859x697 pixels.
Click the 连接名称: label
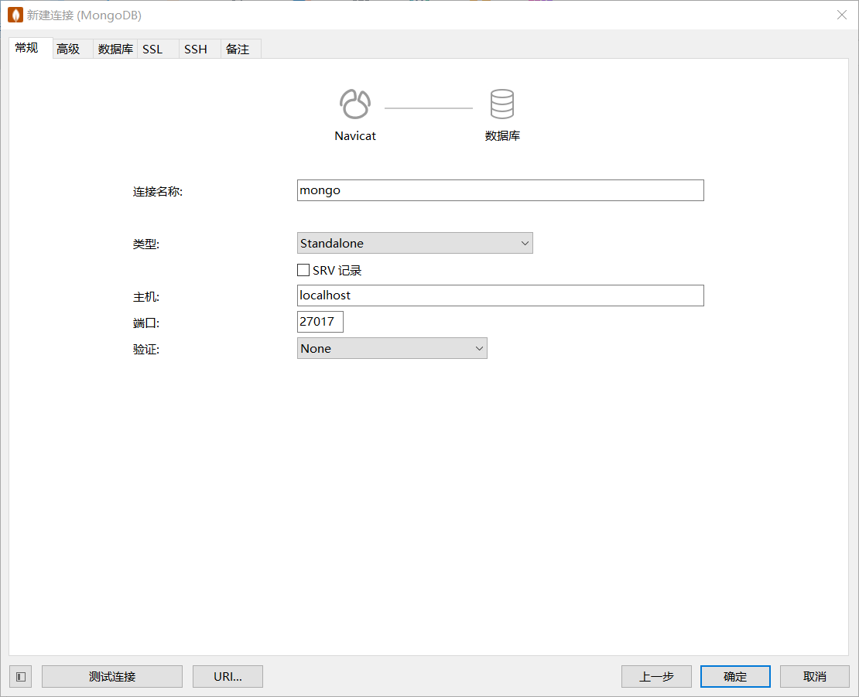tap(158, 192)
